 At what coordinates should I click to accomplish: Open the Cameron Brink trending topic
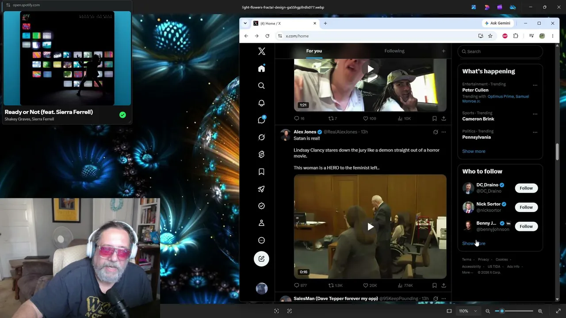click(478, 119)
